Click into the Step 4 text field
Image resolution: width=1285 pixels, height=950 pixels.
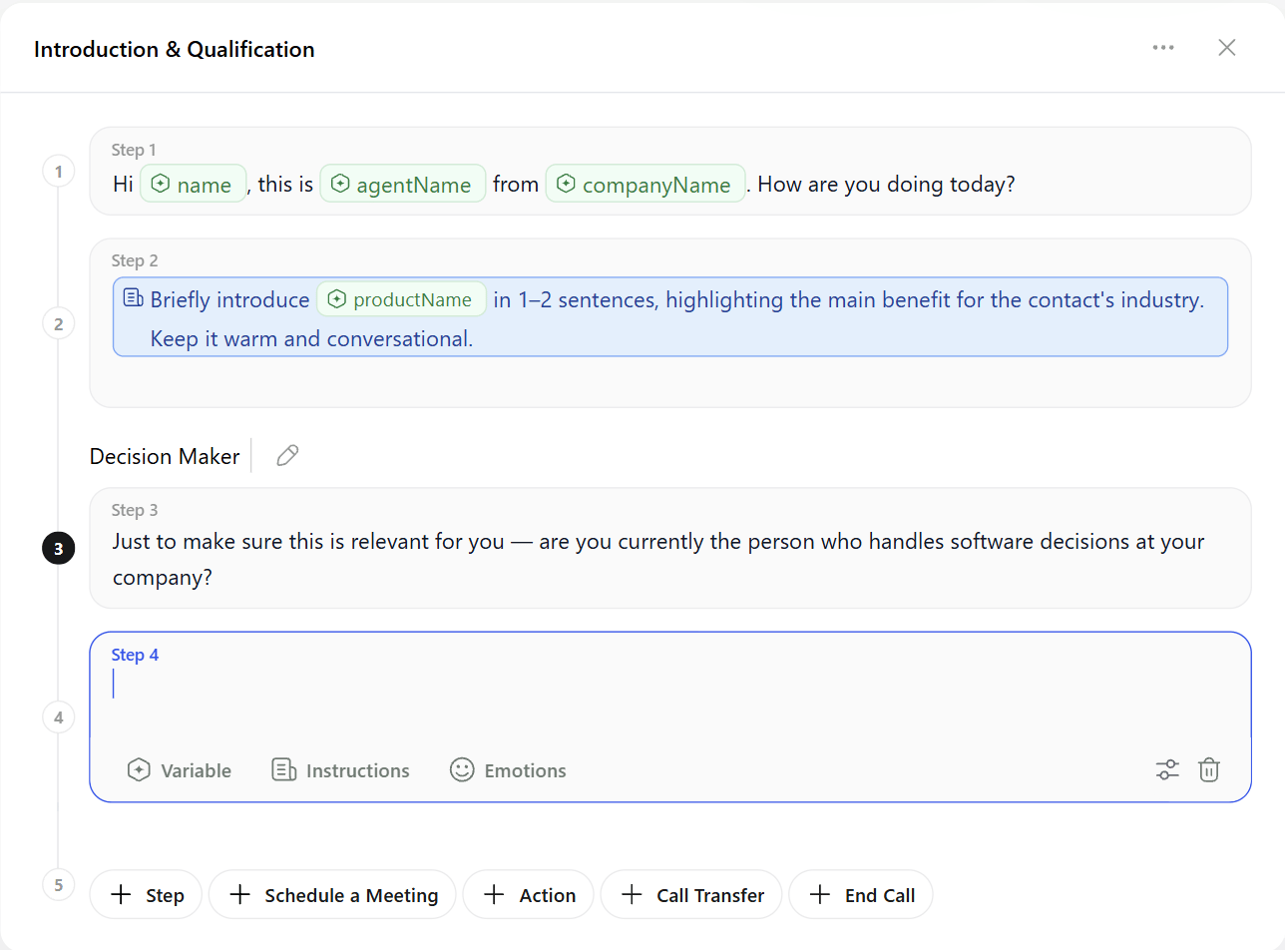coord(670,685)
